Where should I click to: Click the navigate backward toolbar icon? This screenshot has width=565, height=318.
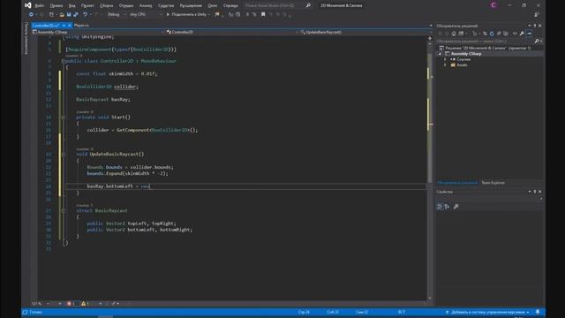[x=31, y=15]
